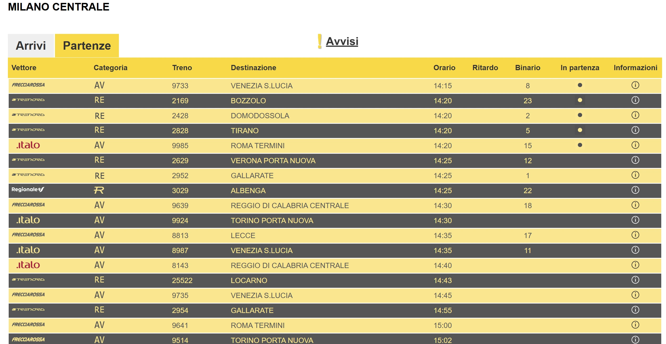Click the yellow exclamation mark icon
The height and width of the screenshot is (344, 666).
(319, 42)
